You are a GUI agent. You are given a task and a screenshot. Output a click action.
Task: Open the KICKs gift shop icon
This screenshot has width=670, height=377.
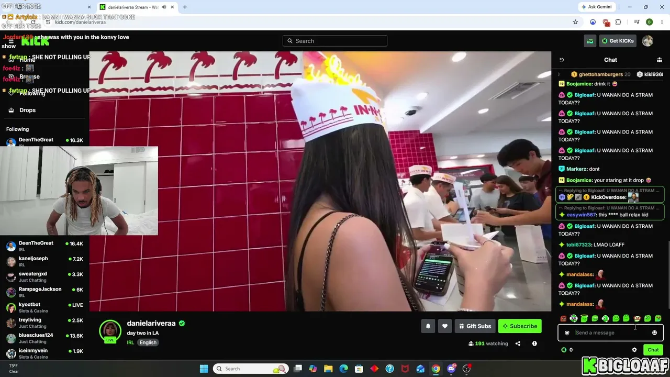tap(590, 41)
